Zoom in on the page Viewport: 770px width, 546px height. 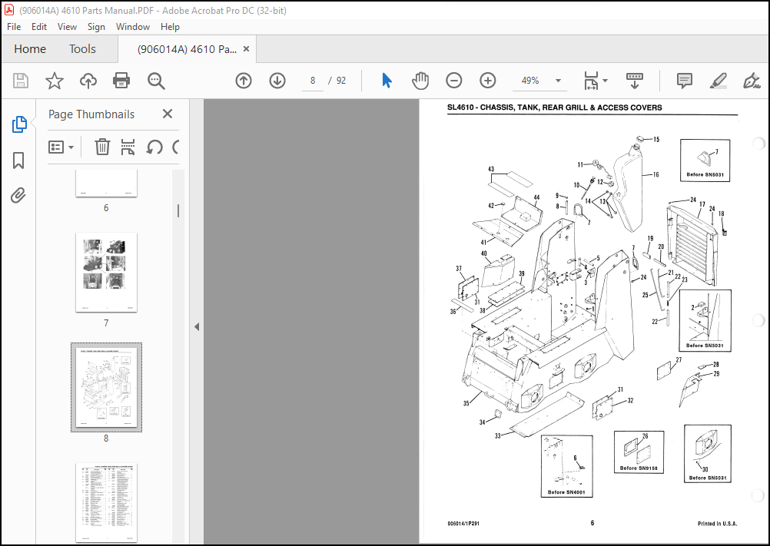click(488, 81)
